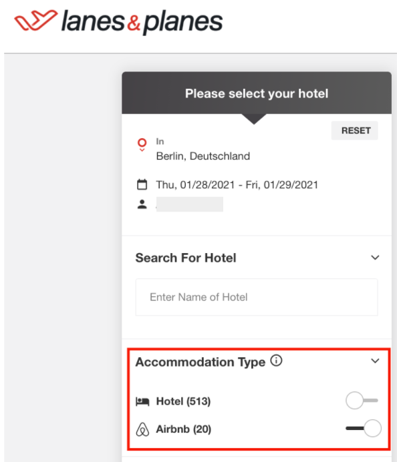Click the Enter Name of Hotel field
The height and width of the screenshot is (462, 397).
pos(257,297)
